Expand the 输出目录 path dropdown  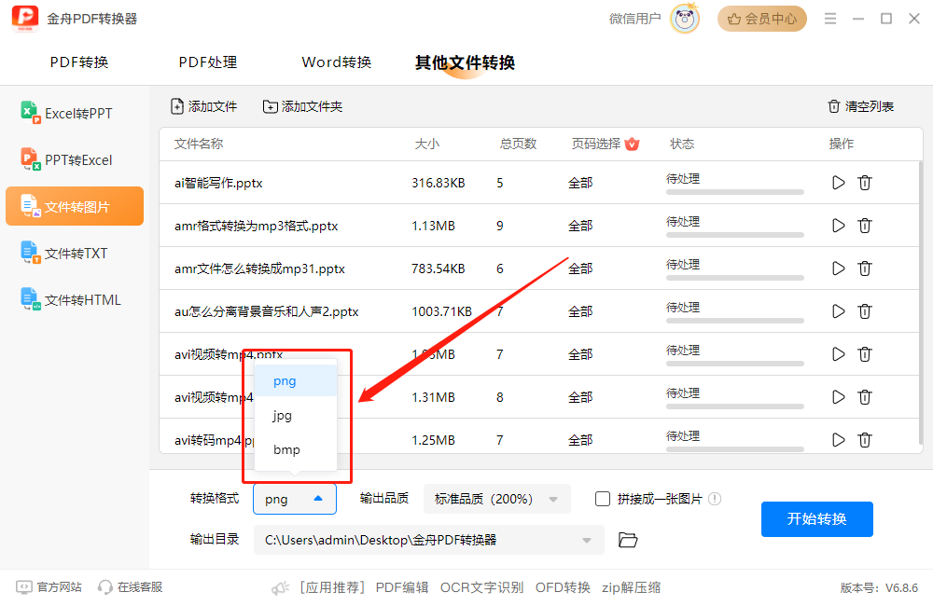pyautogui.click(x=586, y=539)
